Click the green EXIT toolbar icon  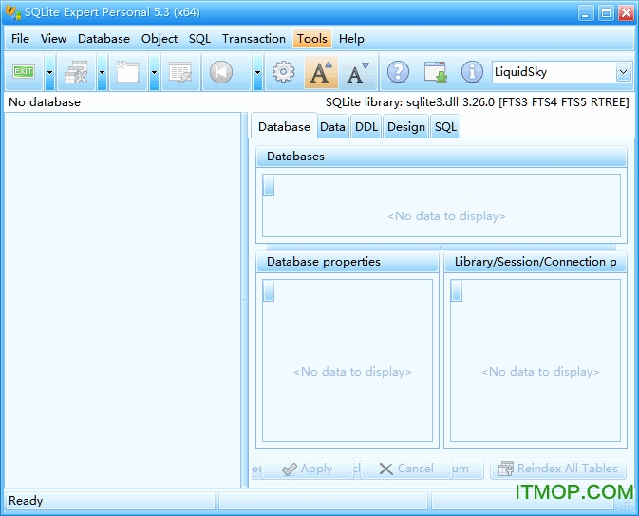click(x=24, y=72)
